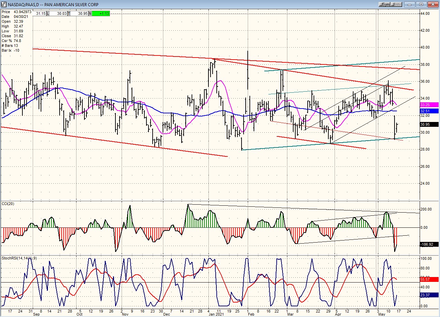Viewport: 440px width, 317px height.
Task: Click the blue StochRSI value 23.37
Action: tap(429, 295)
